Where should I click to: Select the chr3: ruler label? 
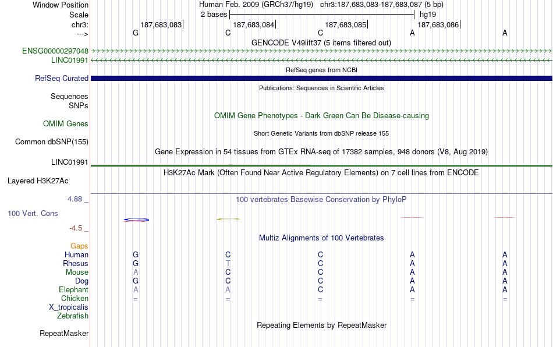coord(80,24)
